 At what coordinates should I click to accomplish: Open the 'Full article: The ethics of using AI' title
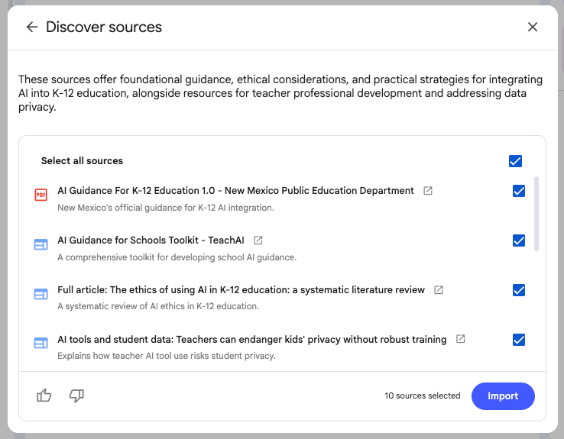pos(241,290)
